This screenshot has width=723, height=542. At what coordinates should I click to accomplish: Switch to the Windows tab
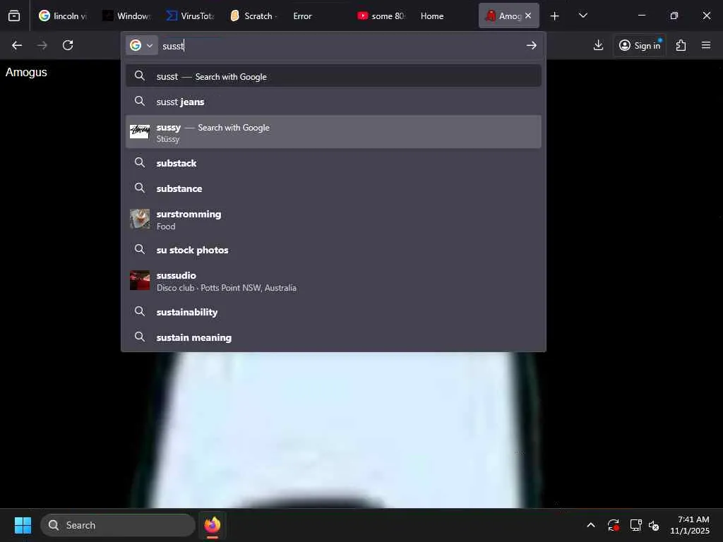pyautogui.click(x=126, y=16)
